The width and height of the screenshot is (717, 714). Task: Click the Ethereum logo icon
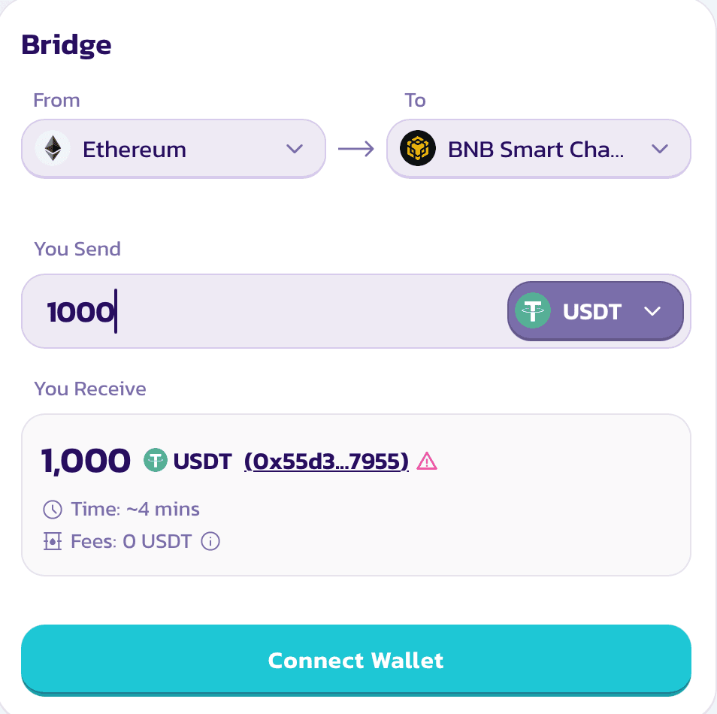53,149
